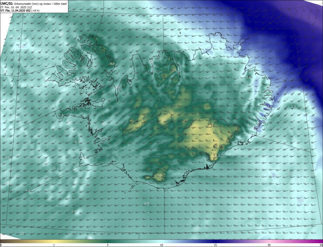Click the 3.0 value label near the south coast
323x247 pixels.
tap(159, 176)
